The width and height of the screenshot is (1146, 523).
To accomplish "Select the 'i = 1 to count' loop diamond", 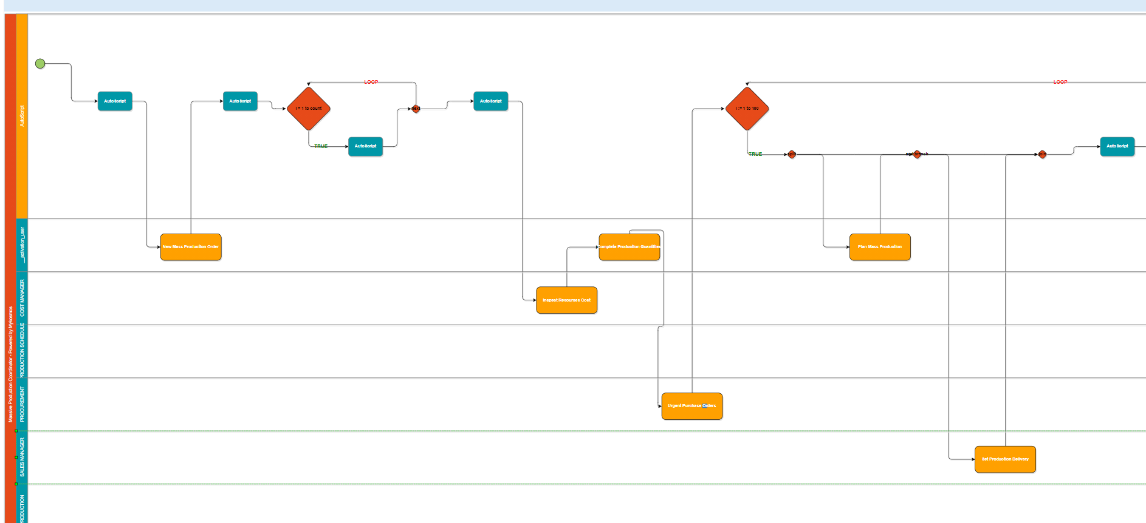I will 309,109.
